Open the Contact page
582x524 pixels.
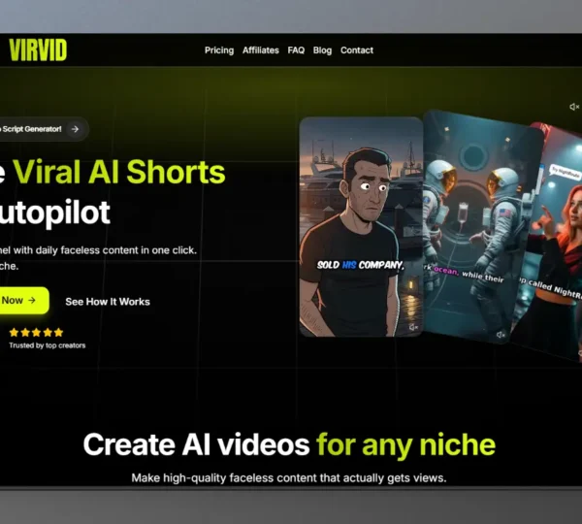coord(357,50)
